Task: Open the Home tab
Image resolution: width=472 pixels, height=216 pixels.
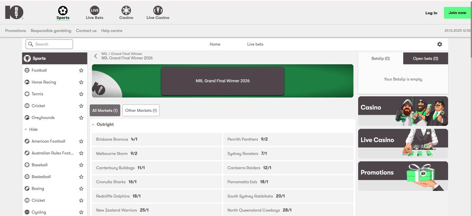Action: coord(215,44)
